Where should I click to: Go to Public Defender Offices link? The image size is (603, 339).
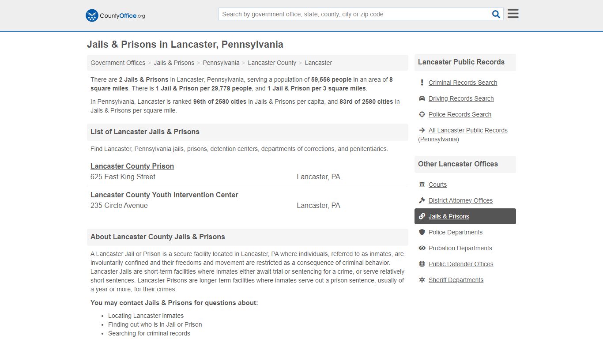pyautogui.click(x=461, y=264)
